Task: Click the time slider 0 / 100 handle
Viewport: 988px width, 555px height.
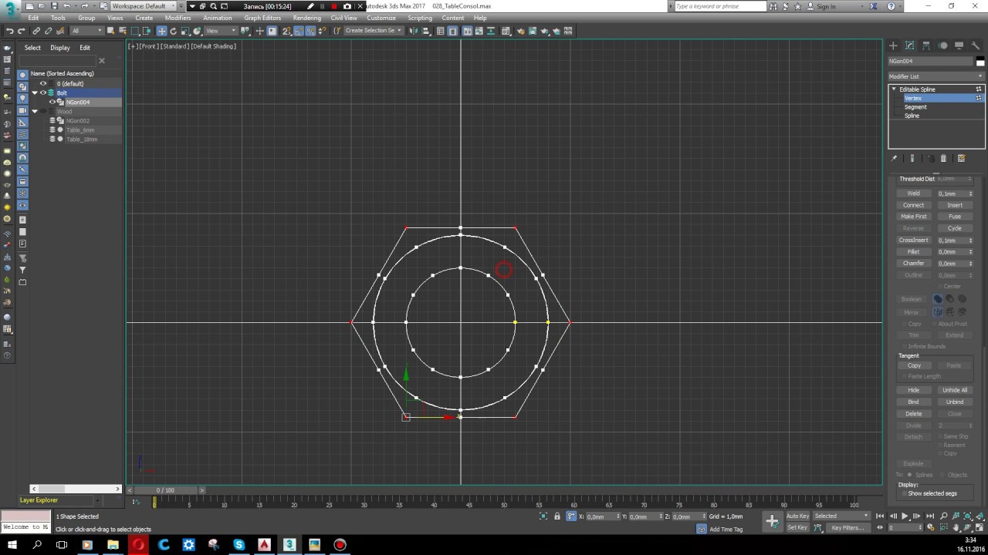Action: (x=165, y=490)
